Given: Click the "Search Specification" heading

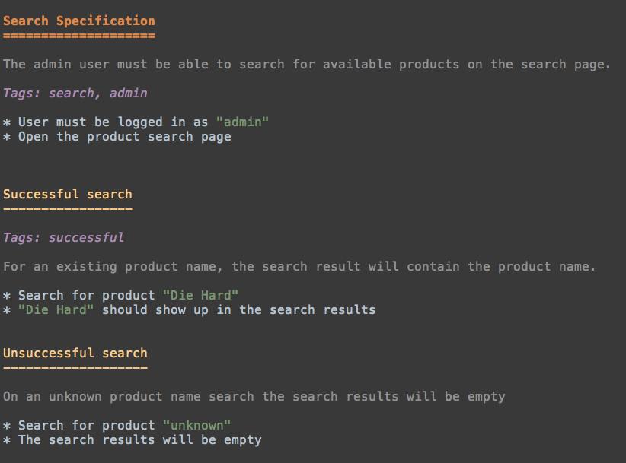Looking at the screenshot, I should pos(78,21).
